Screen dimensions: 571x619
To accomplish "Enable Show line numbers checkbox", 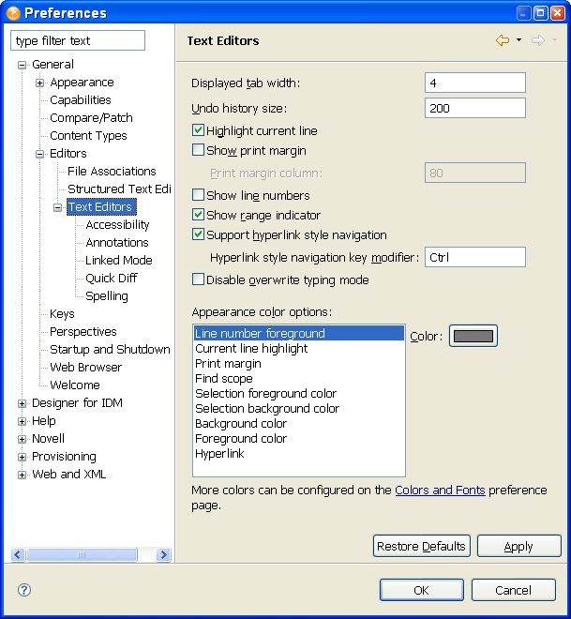I will (198, 195).
